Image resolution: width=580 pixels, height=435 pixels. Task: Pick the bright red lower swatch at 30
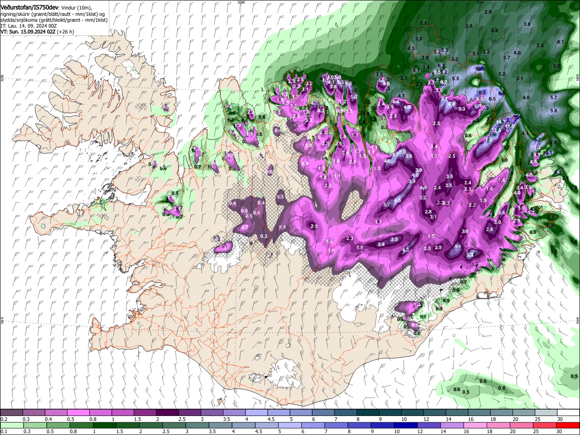coord(568,425)
